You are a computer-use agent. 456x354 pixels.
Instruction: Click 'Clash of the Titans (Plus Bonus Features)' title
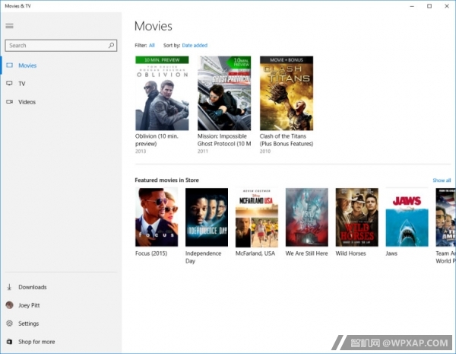coord(287,140)
